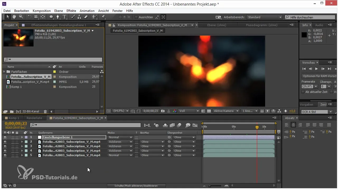This screenshot has height=190, width=338.
Task: Toggle the composition viewer lock icon
Action: point(114,25)
